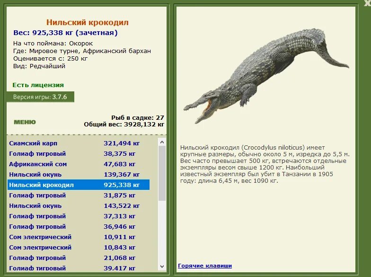Screen dimensions: 371x277
Task: Click the fish list scroll up arrow
Action: [162, 142]
